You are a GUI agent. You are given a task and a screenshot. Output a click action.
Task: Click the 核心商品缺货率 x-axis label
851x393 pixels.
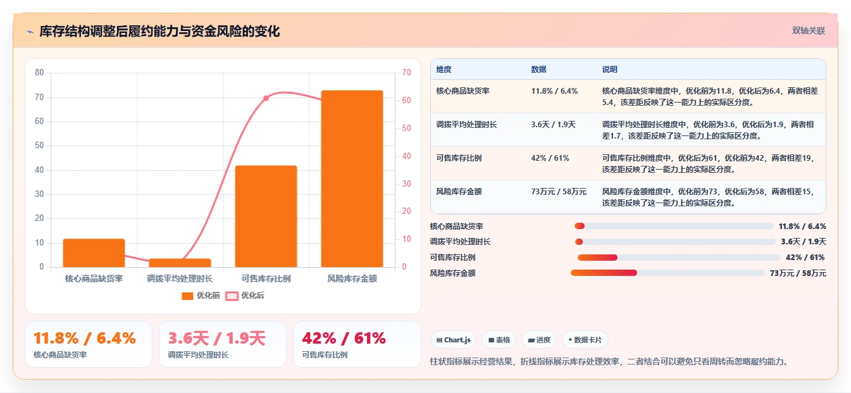coord(94,278)
